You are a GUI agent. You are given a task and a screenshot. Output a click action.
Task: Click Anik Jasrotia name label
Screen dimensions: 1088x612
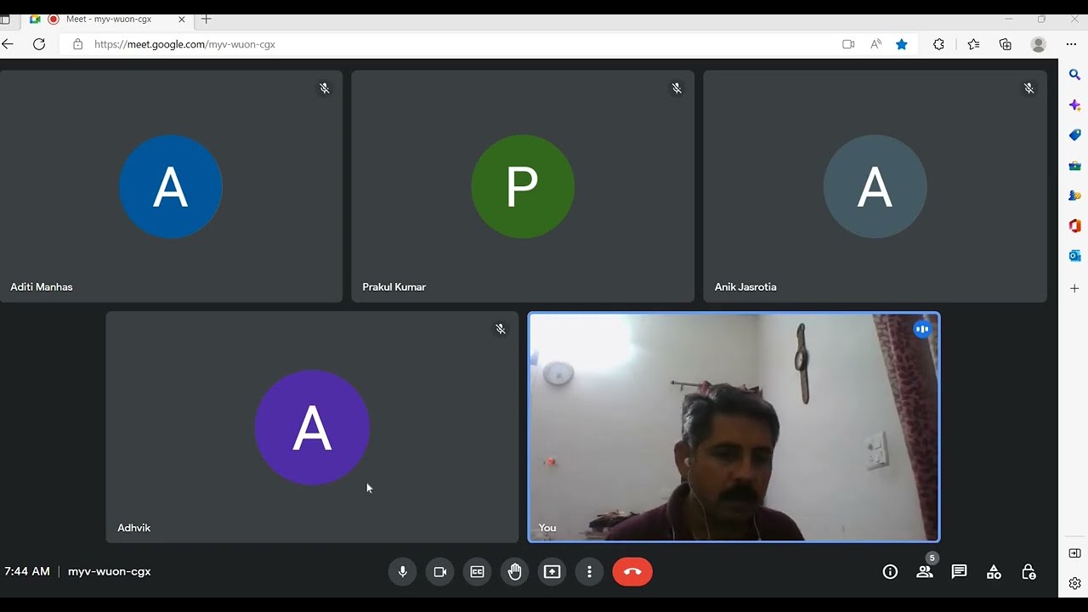point(745,287)
